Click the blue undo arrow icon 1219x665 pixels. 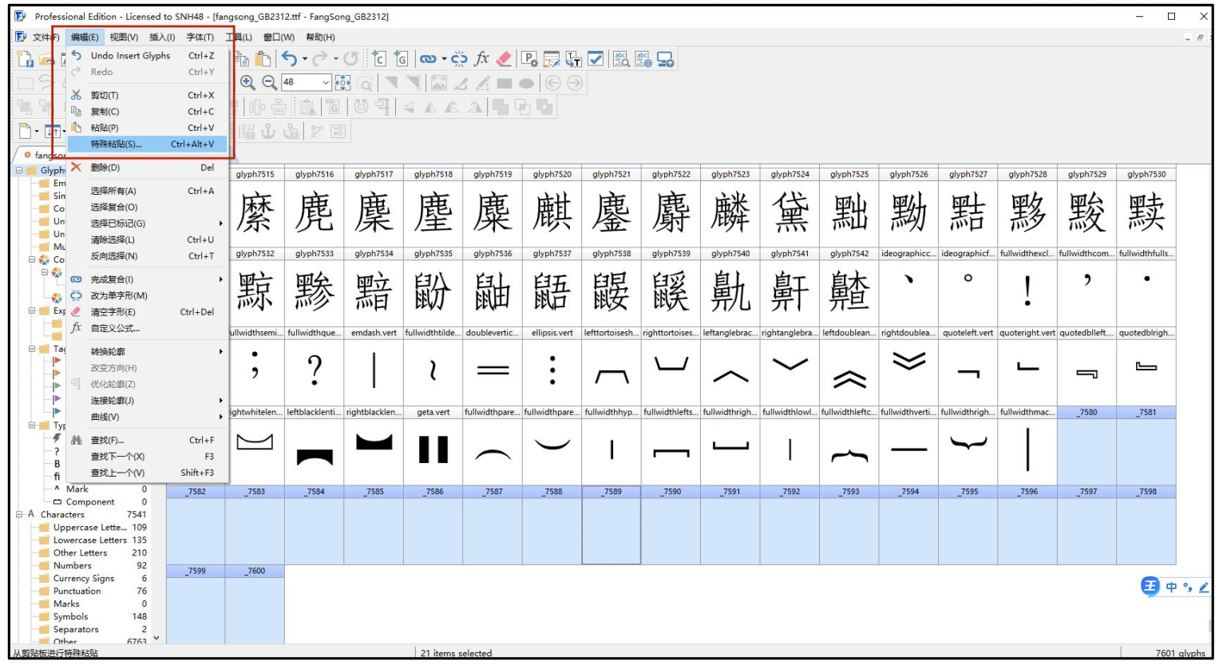[x=289, y=59]
